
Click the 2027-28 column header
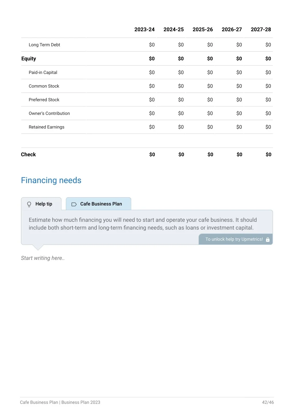coord(261,30)
